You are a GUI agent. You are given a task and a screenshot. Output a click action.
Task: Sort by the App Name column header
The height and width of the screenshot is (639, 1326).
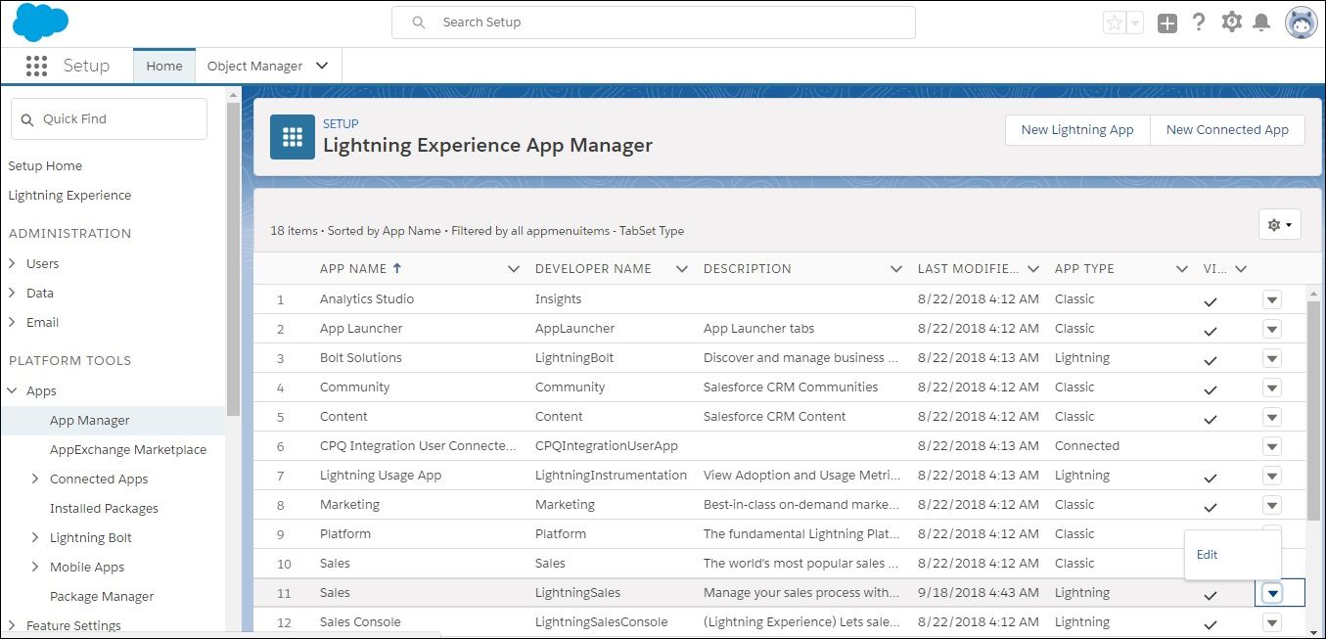coord(352,268)
